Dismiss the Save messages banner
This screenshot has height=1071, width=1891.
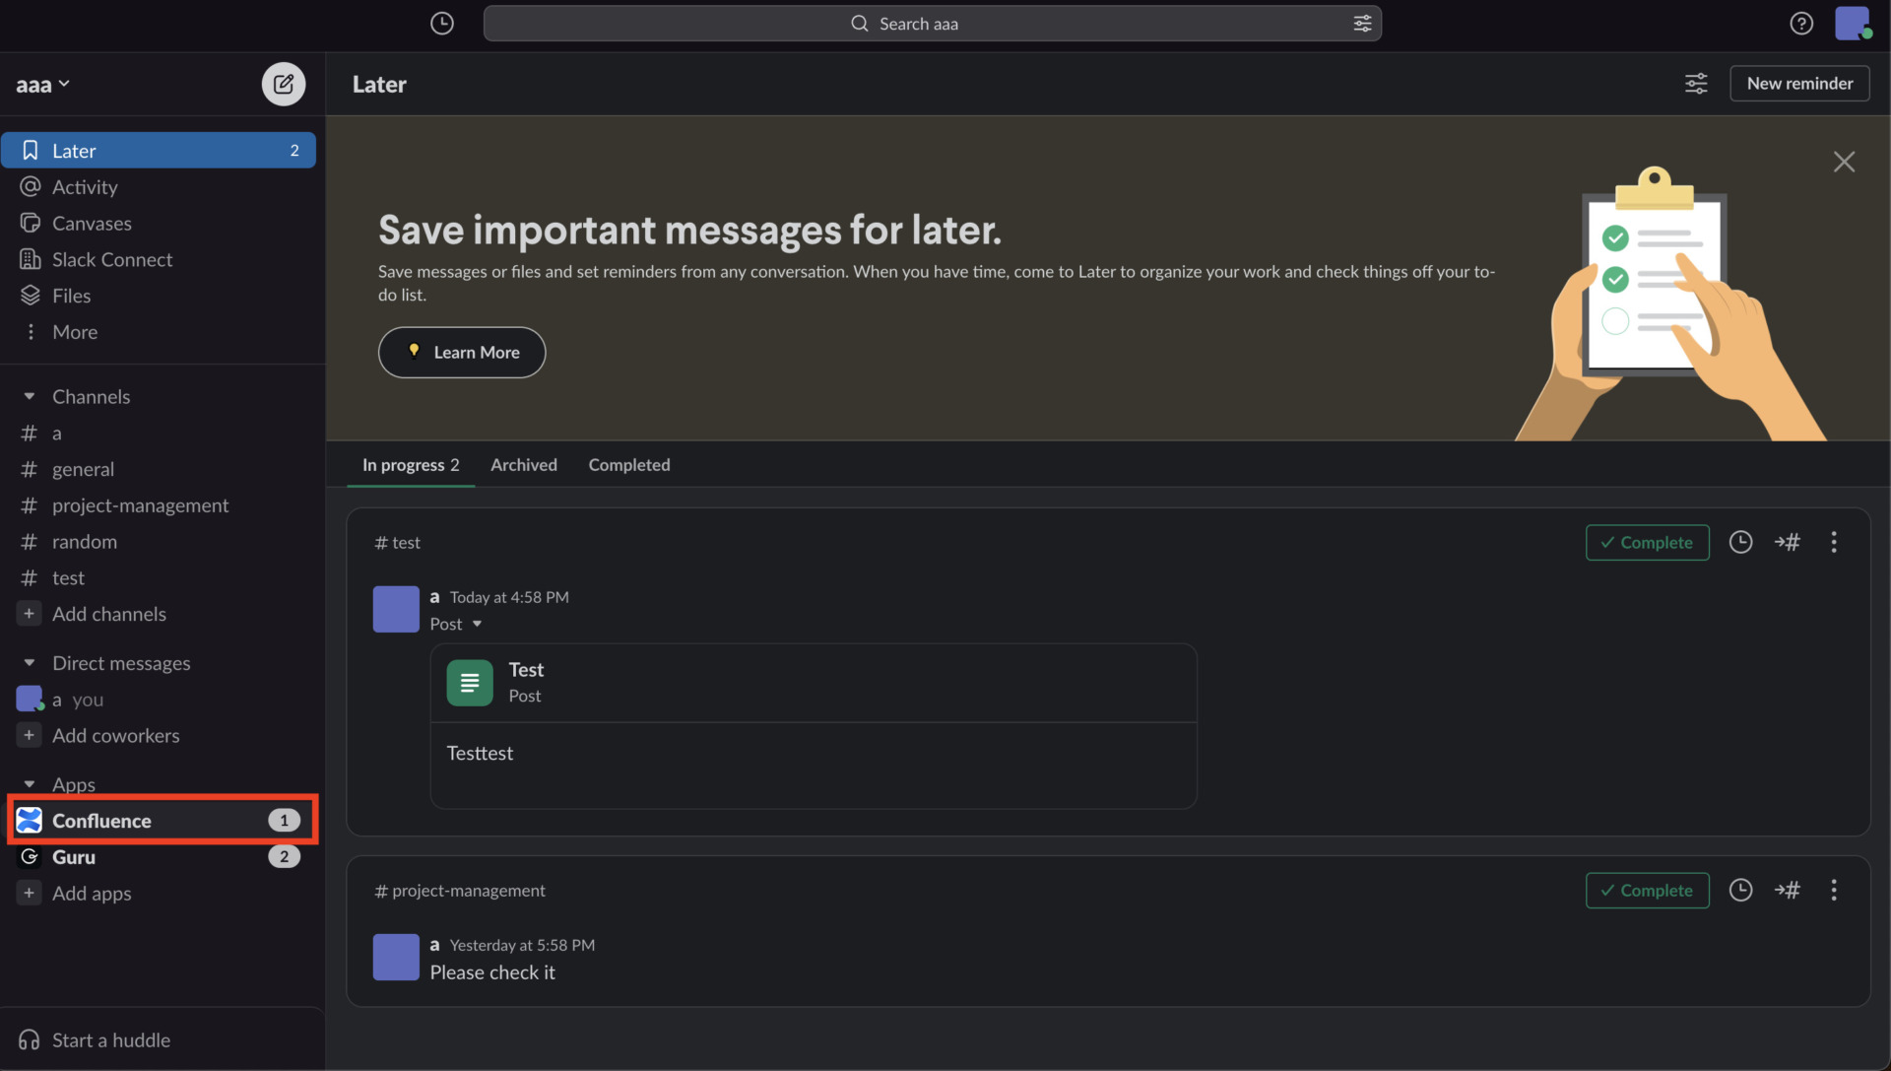pos(1844,162)
